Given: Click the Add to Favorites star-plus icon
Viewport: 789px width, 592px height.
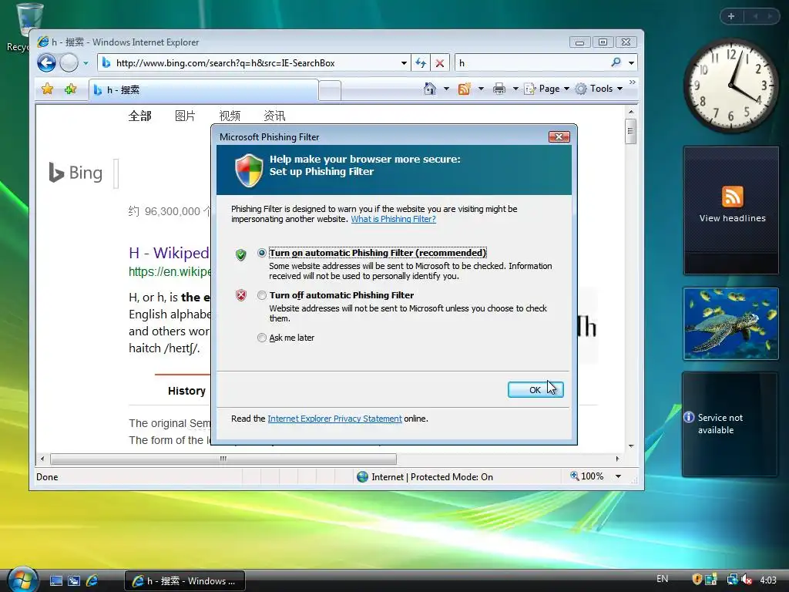Looking at the screenshot, I should [70, 89].
